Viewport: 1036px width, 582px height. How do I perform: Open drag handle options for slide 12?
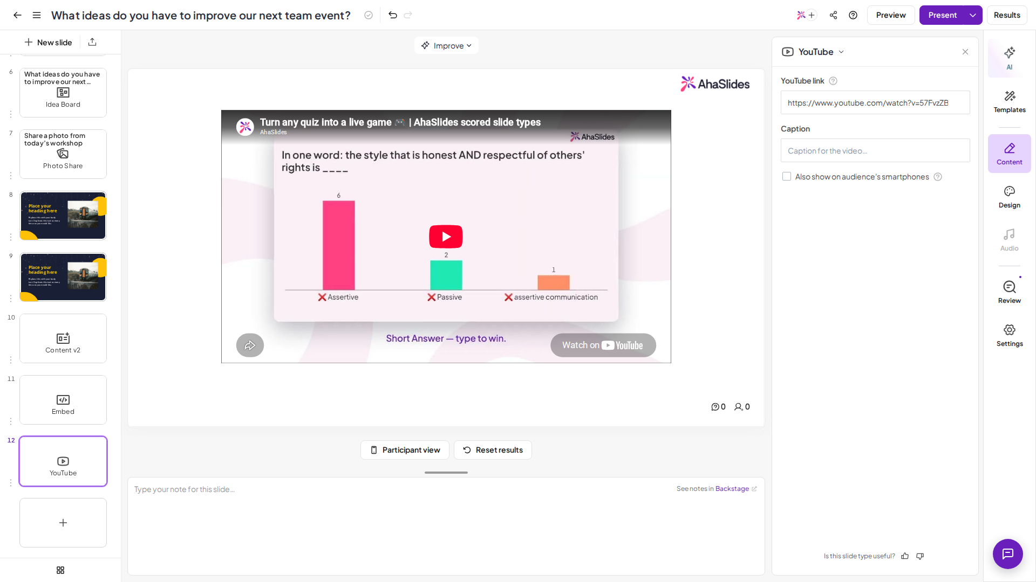pyautogui.click(x=11, y=483)
